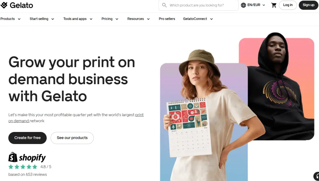Open the Resources menu
Image resolution: width=319 pixels, height=181 pixels.
click(x=139, y=19)
